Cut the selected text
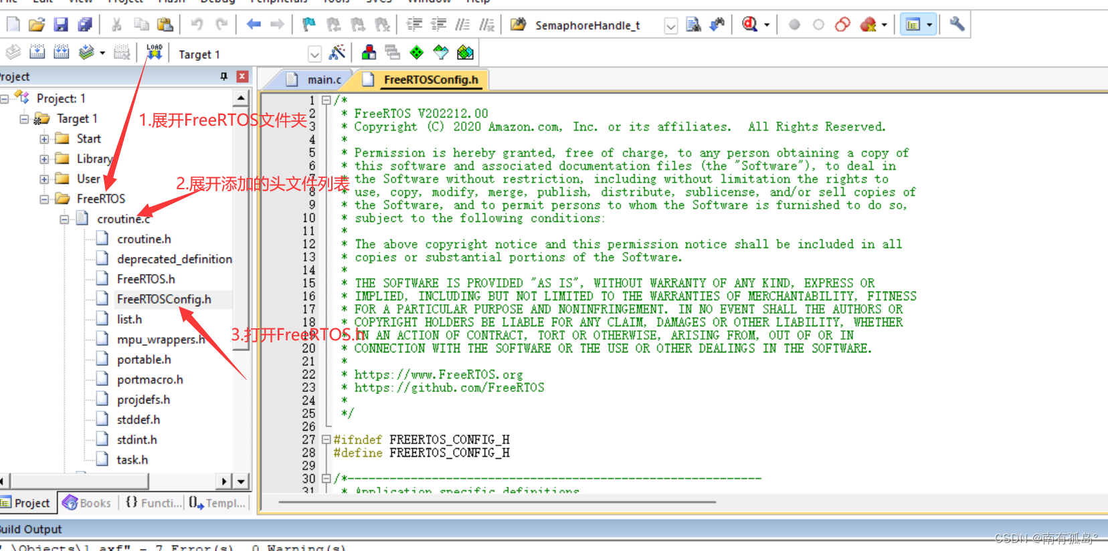Image resolution: width=1108 pixels, height=551 pixels. pyautogui.click(x=116, y=25)
